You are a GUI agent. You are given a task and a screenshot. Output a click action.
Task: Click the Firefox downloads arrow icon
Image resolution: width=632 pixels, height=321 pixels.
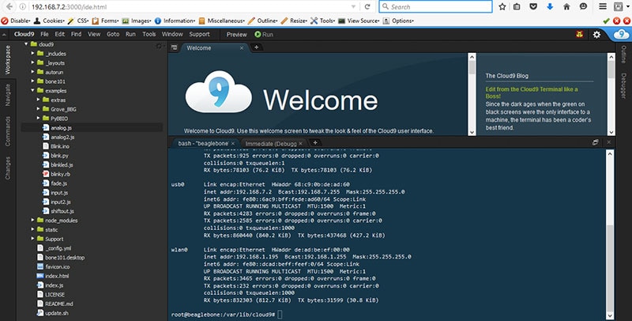(x=549, y=7)
